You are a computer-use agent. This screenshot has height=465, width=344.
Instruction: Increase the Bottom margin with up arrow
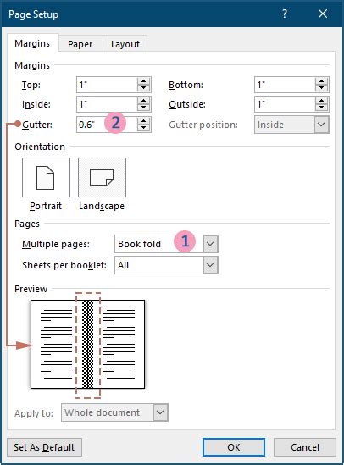tap(321, 81)
